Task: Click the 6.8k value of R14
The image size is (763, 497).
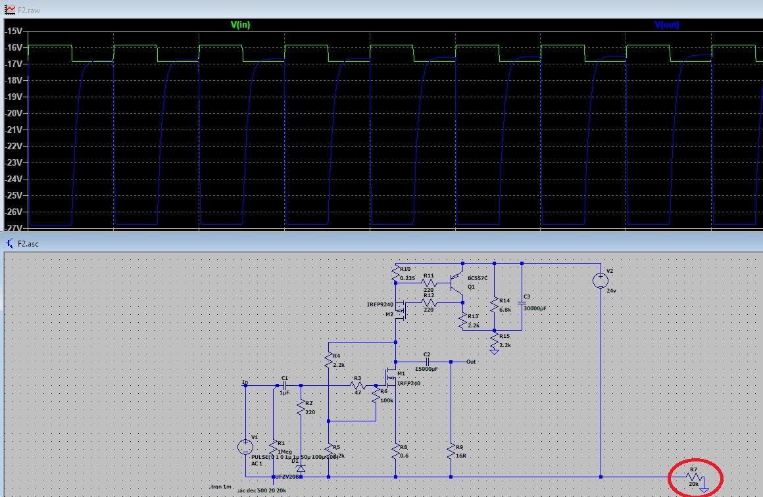Action: pyautogui.click(x=505, y=310)
